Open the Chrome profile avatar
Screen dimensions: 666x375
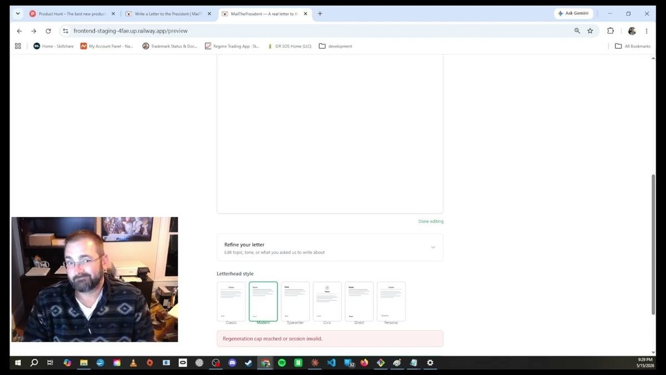point(632,31)
